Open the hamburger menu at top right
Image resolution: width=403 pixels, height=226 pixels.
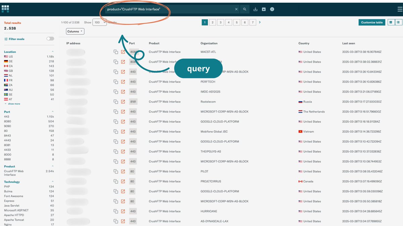coord(400,9)
